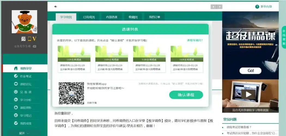The height and width of the screenshot is (136, 286).
Task: Click the 常见问题 heading
Action: (x=230, y=119)
